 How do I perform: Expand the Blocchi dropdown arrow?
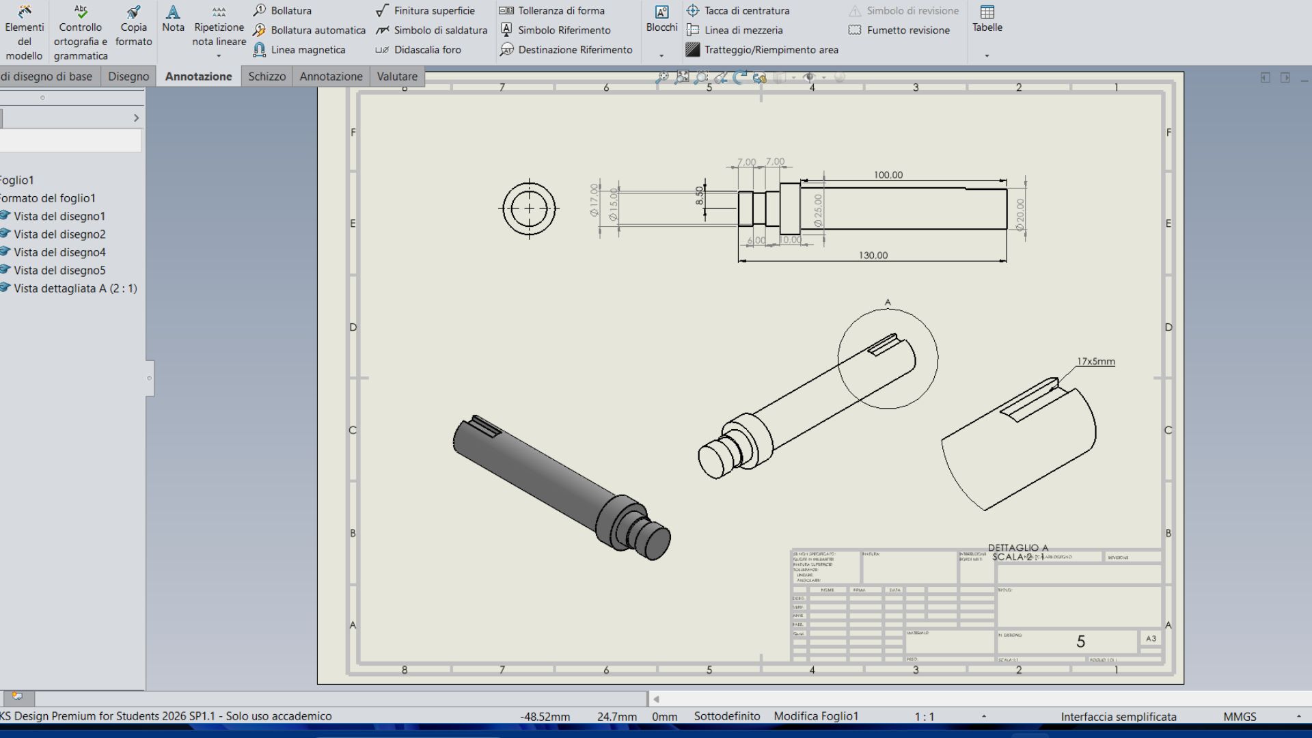pos(661,56)
